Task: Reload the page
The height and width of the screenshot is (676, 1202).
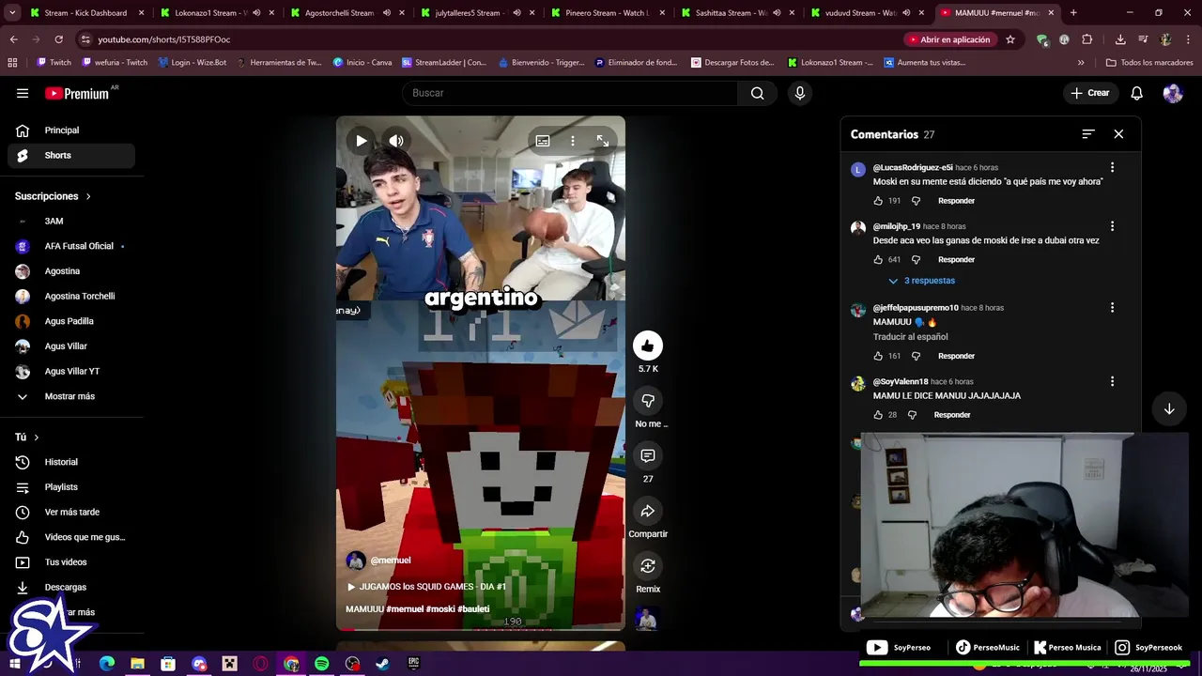Action: (x=58, y=39)
